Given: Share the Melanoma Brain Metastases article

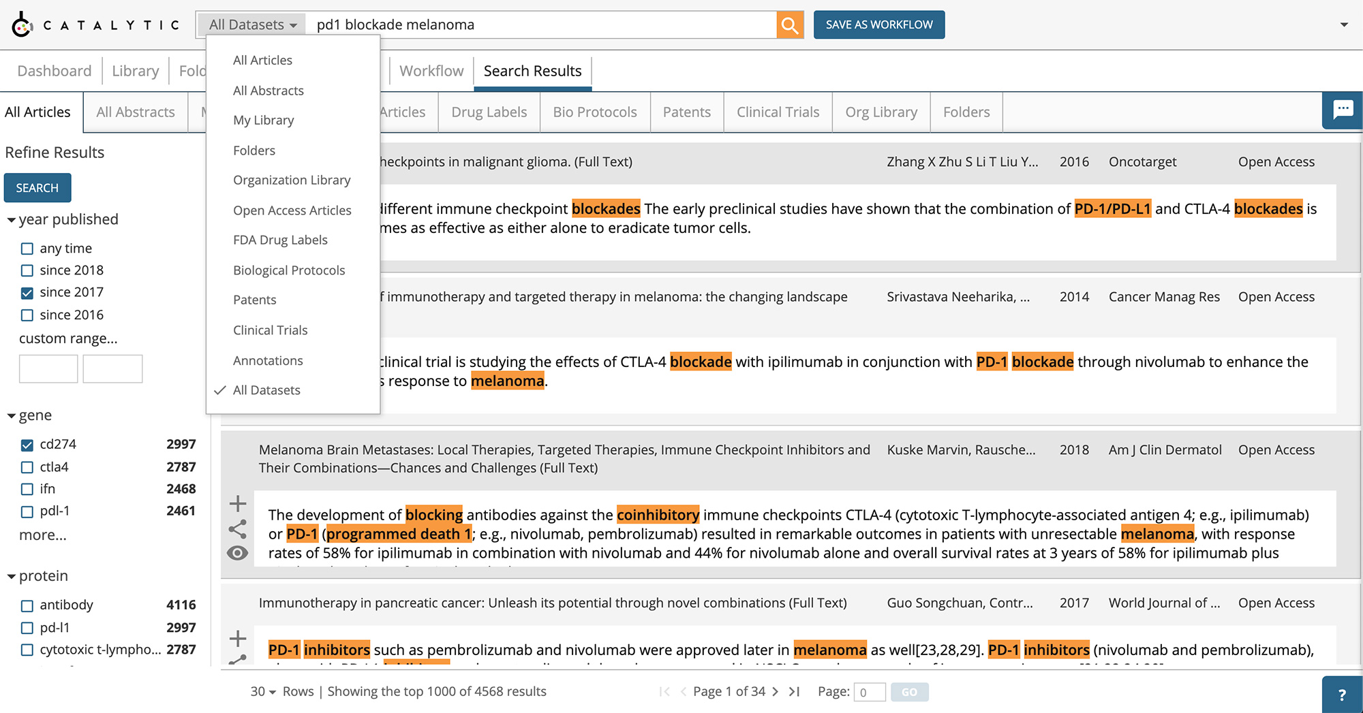Looking at the screenshot, I should [238, 529].
